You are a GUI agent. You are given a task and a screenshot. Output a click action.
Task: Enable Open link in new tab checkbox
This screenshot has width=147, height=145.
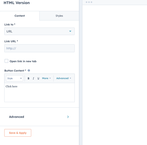click(x=6, y=61)
